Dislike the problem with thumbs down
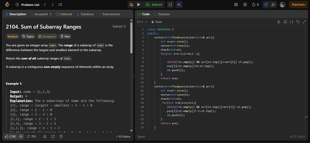The image size is (310, 143). coord(21,136)
